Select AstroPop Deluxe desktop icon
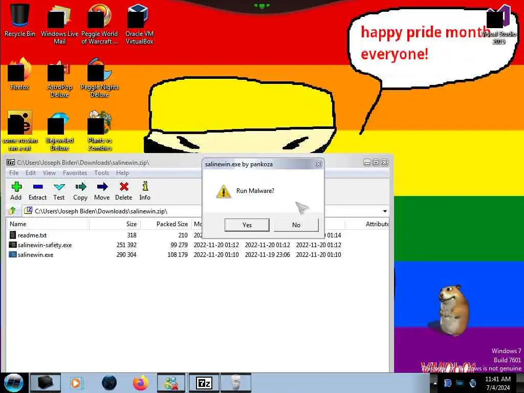 (x=59, y=78)
